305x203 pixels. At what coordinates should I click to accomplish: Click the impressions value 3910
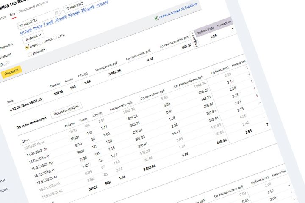tap(78, 145)
